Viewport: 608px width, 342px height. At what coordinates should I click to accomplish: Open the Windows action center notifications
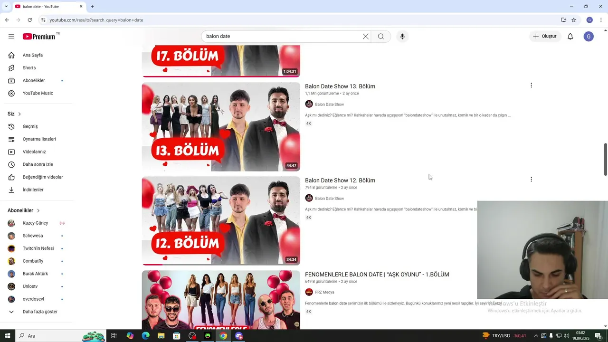pyautogui.click(x=598, y=336)
